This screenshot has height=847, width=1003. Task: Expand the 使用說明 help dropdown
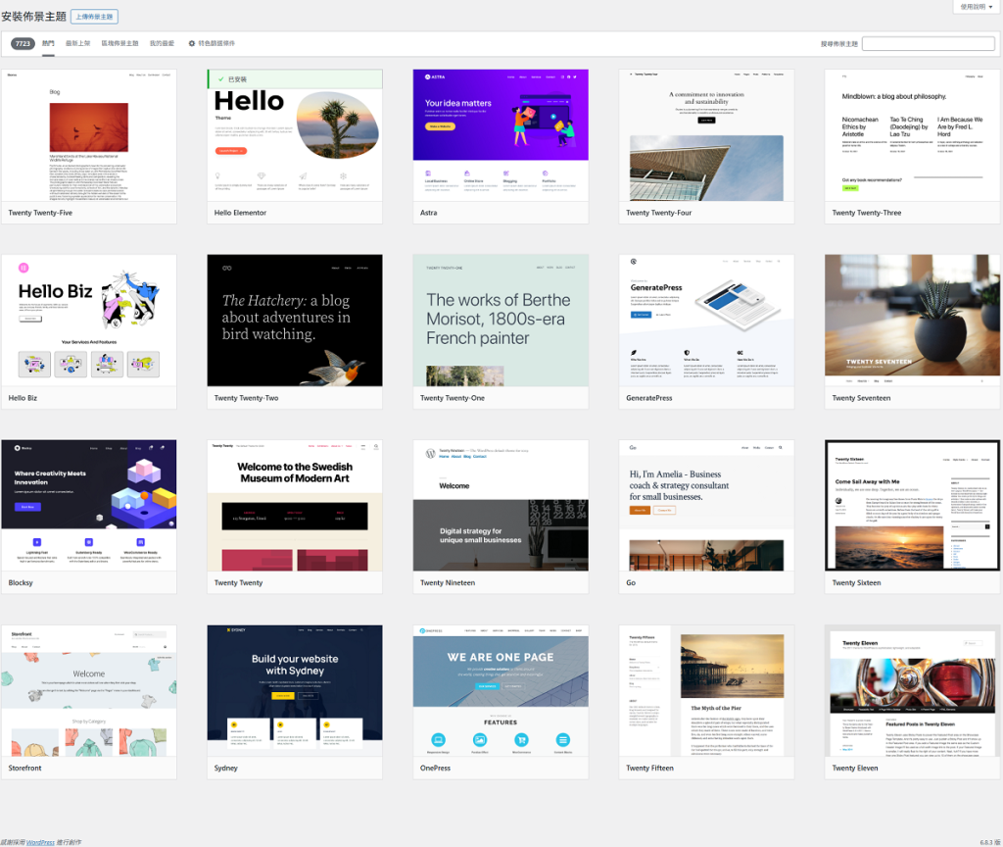click(976, 7)
